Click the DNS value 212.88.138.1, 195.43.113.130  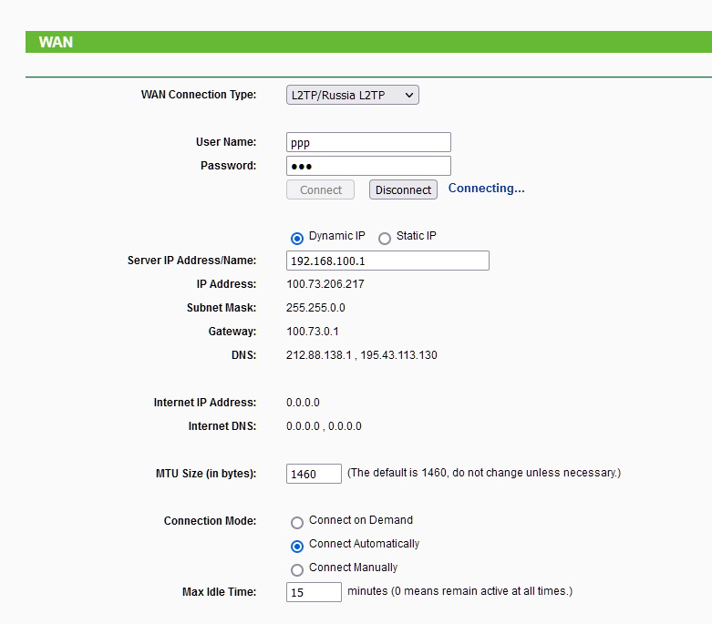click(361, 355)
